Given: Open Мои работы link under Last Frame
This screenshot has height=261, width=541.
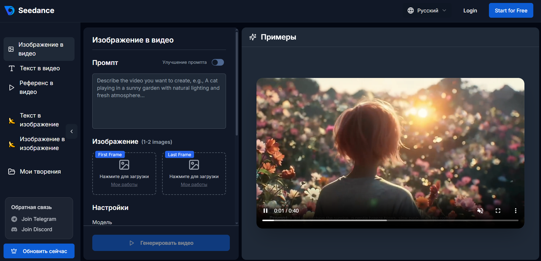Looking at the screenshot, I should tap(194, 185).
